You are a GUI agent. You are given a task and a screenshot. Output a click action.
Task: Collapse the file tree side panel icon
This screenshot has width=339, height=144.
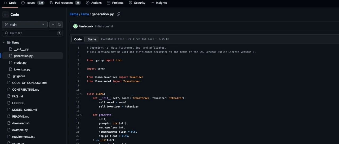click(5, 15)
